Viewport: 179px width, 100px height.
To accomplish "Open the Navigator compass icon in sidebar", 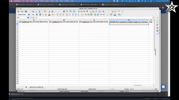I will (157, 31).
